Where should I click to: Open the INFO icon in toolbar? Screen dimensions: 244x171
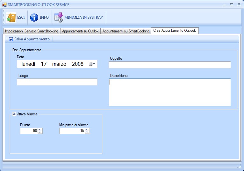pyautogui.click(x=34, y=17)
